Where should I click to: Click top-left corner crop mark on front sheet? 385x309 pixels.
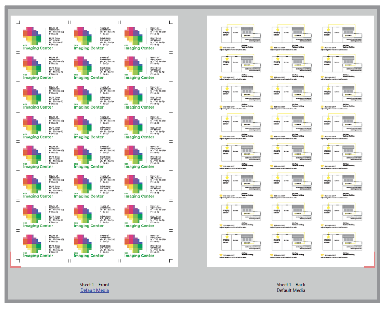[18, 22]
